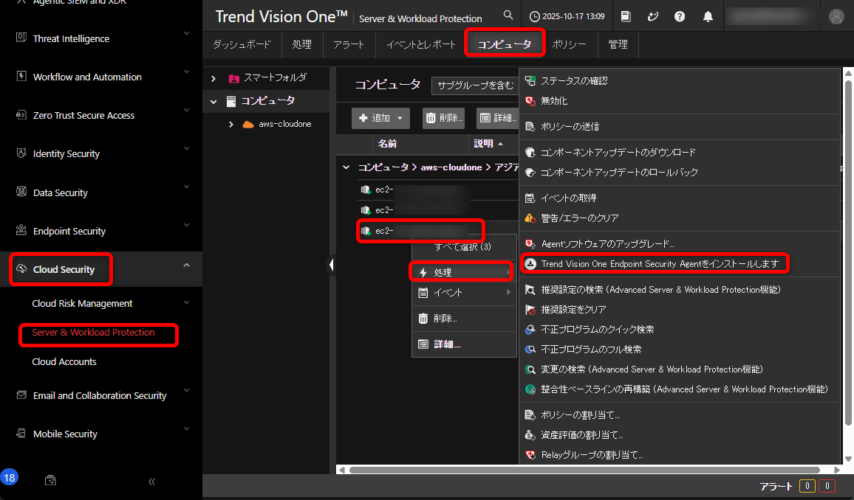Screen dimensions: 854x500
Task: Click the blue 18 notification badge
Action: point(10,478)
